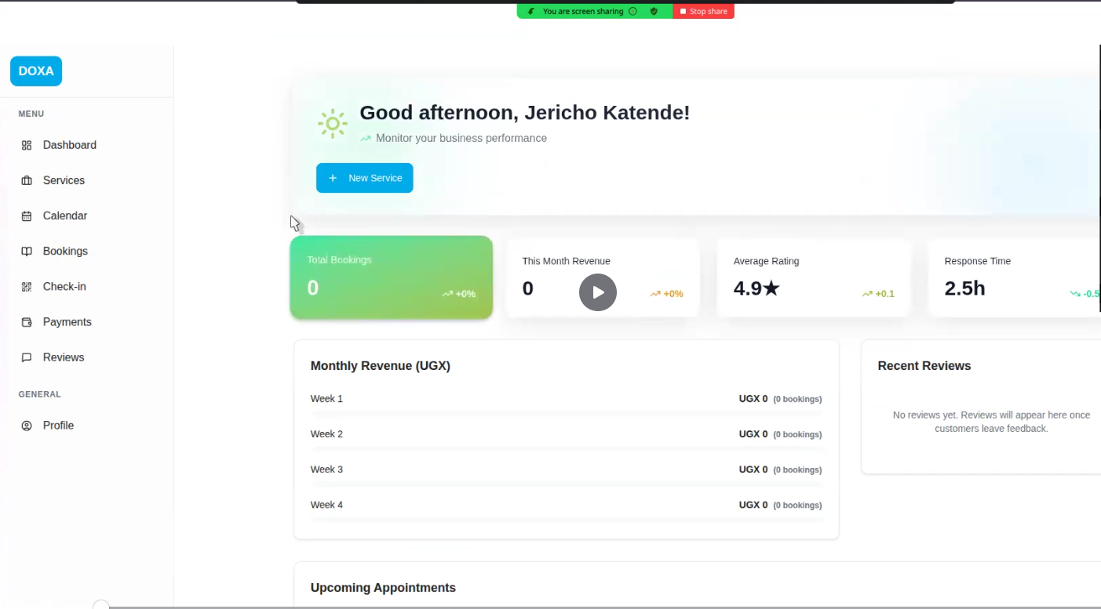Click the Stop share button
The image size is (1101, 609).
tap(703, 11)
